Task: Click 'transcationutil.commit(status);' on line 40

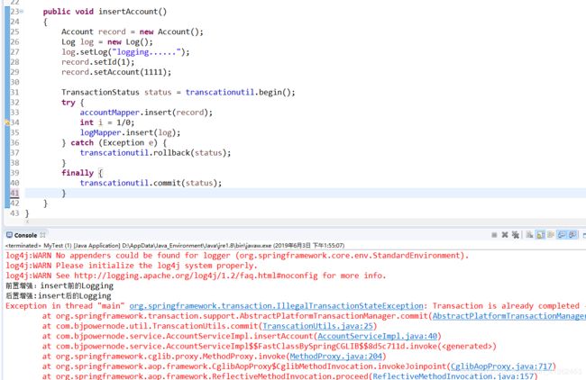Action: pyautogui.click(x=151, y=183)
